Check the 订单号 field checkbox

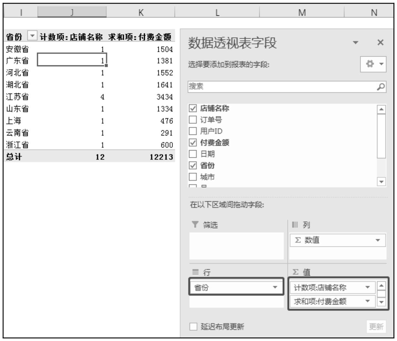(x=193, y=120)
